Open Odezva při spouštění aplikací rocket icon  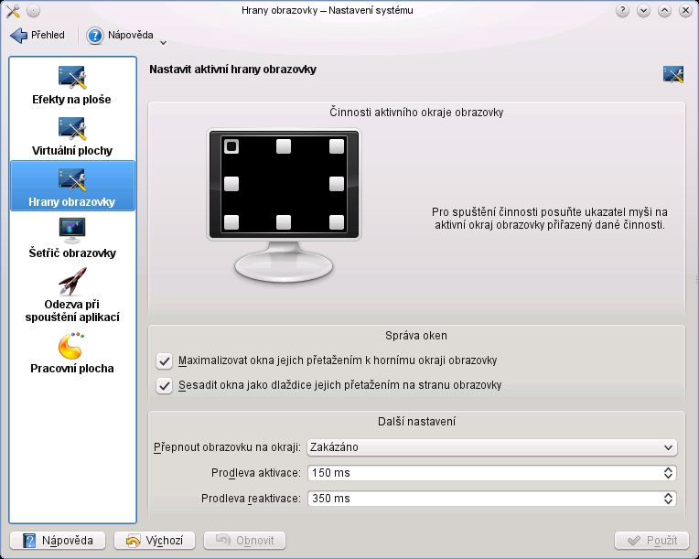pyautogui.click(x=71, y=282)
